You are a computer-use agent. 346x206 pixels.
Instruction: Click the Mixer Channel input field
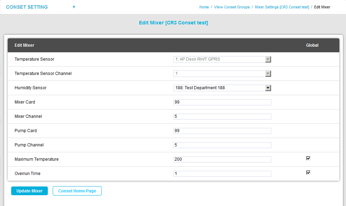pyautogui.click(x=222, y=116)
